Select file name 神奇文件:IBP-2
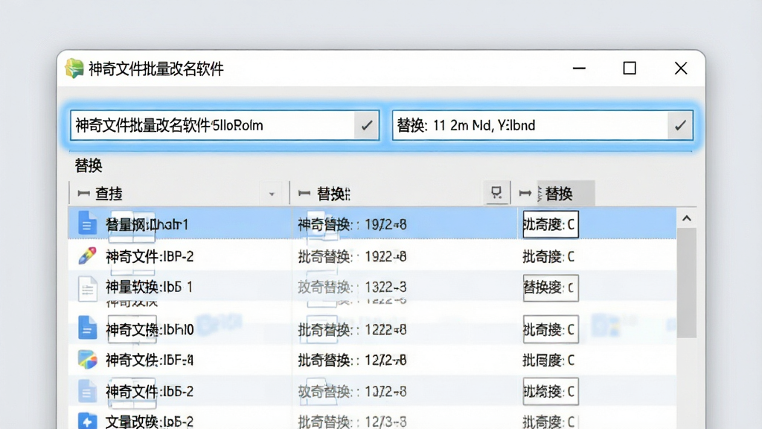Viewport: 762px width, 429px height. [x=150, y=256]
